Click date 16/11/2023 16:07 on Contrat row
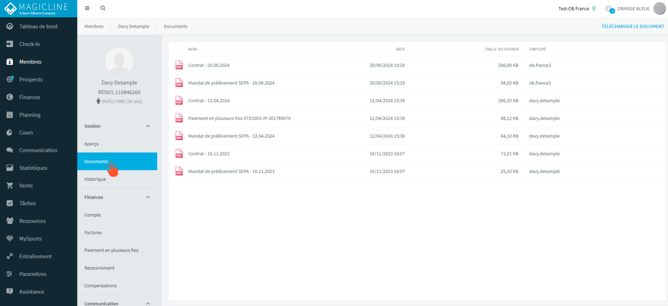 coord(387,153)
